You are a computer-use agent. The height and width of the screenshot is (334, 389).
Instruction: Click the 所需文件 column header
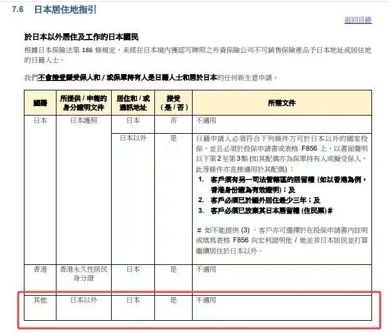coord(281,103)
